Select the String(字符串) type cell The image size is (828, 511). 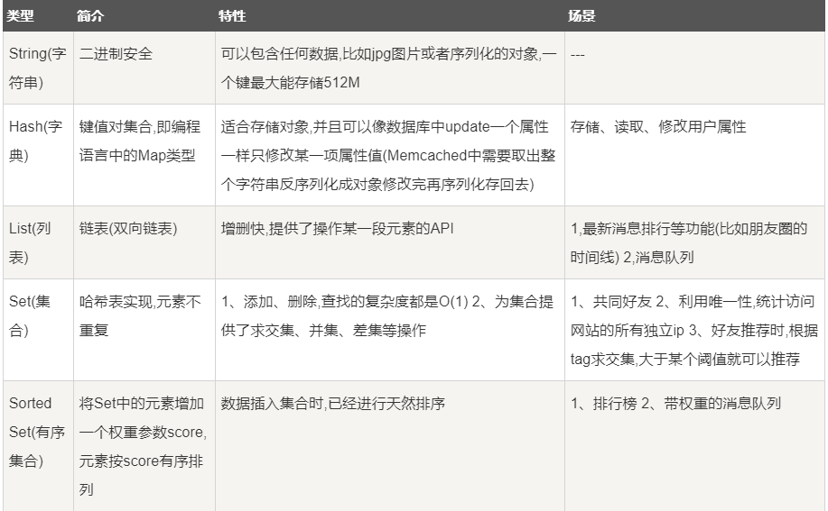(x=38, y=68)
